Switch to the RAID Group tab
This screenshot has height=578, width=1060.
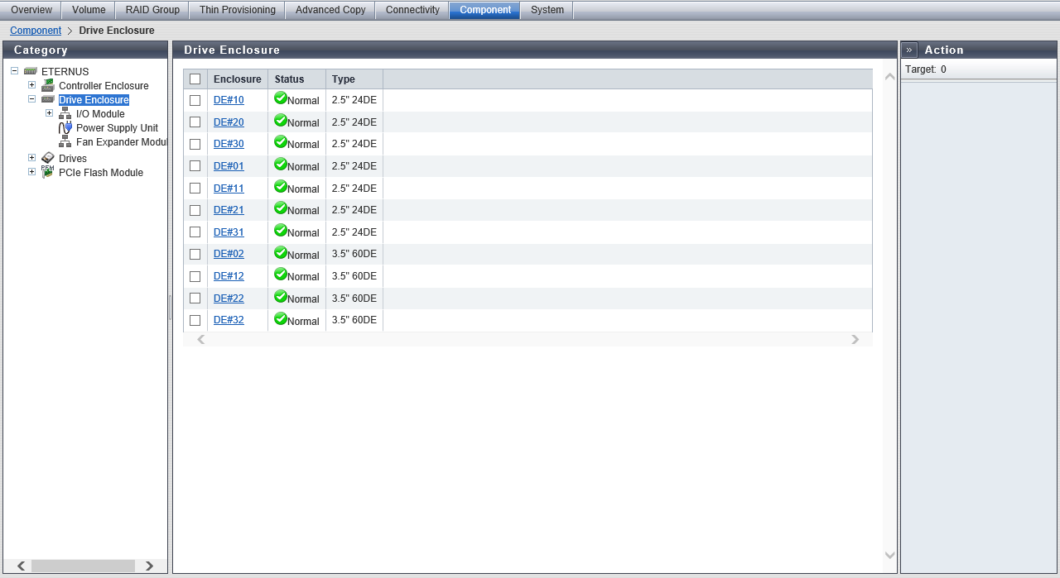152,10
